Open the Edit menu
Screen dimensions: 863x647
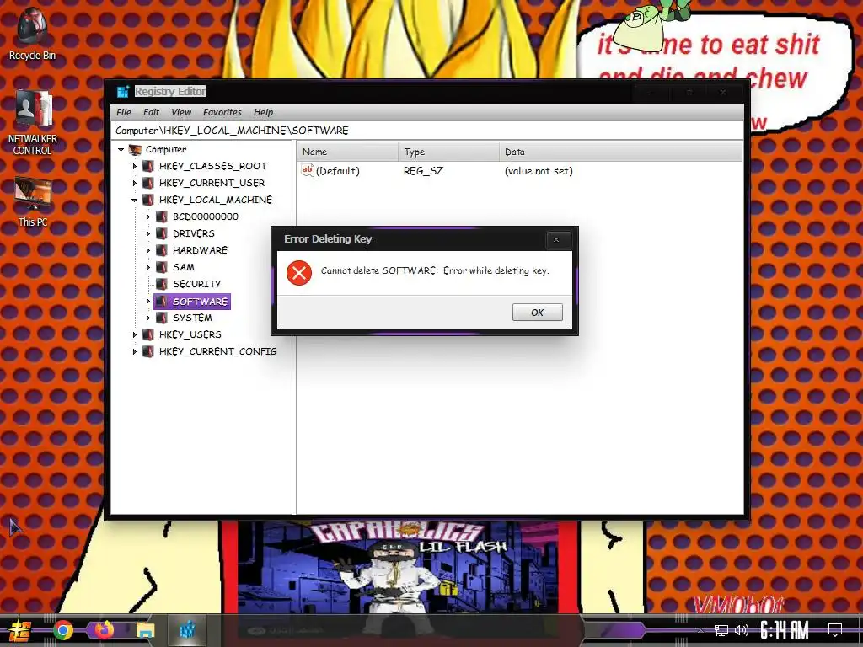(151, 112)
